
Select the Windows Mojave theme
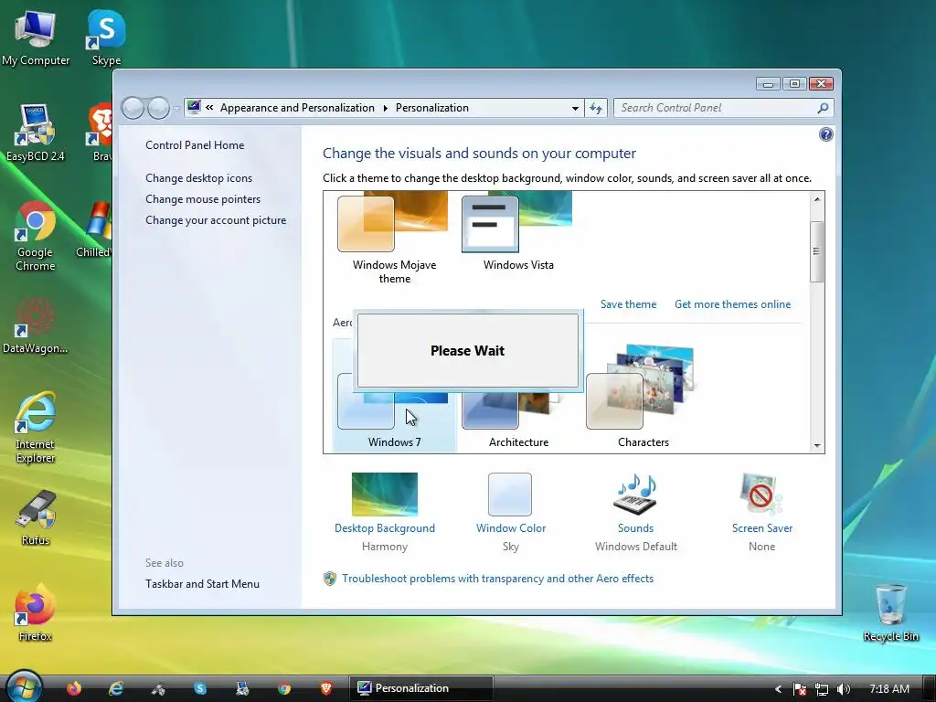[x=394, y=238]
